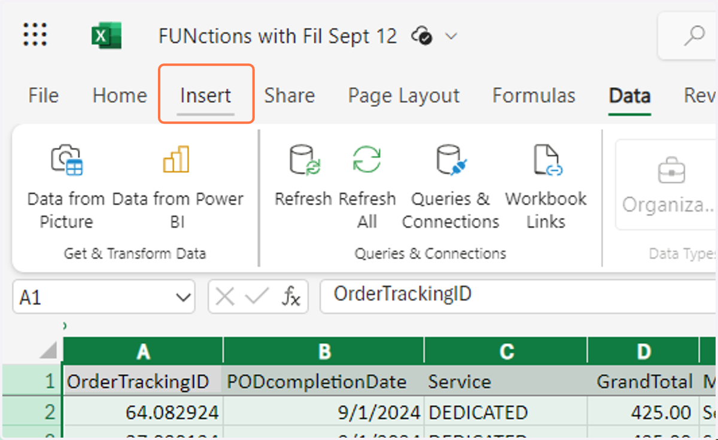Open the Share tab

290,96
